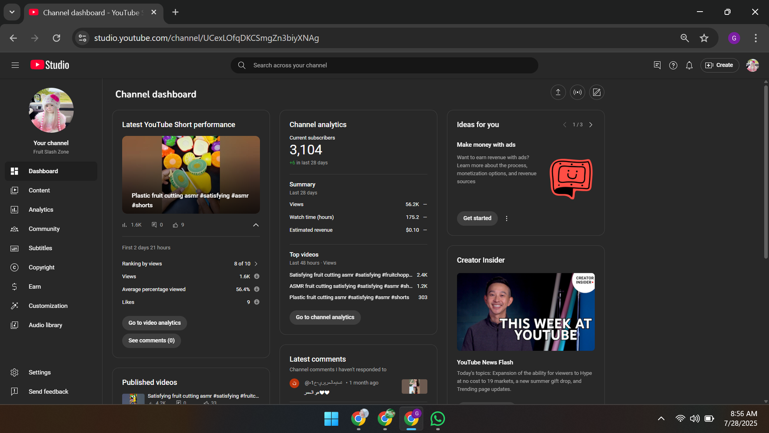Click the Average percentage viewed indicator icon
769x433 pixels.
(257, 289)
